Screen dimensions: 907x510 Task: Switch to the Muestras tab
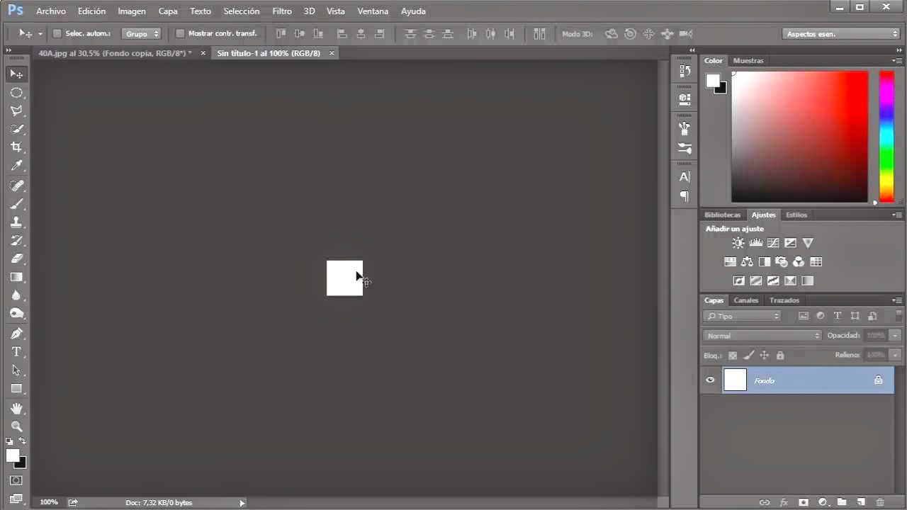[x=748, y=61]
